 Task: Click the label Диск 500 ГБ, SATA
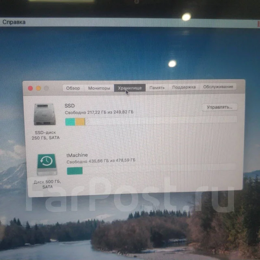(48, 184)
